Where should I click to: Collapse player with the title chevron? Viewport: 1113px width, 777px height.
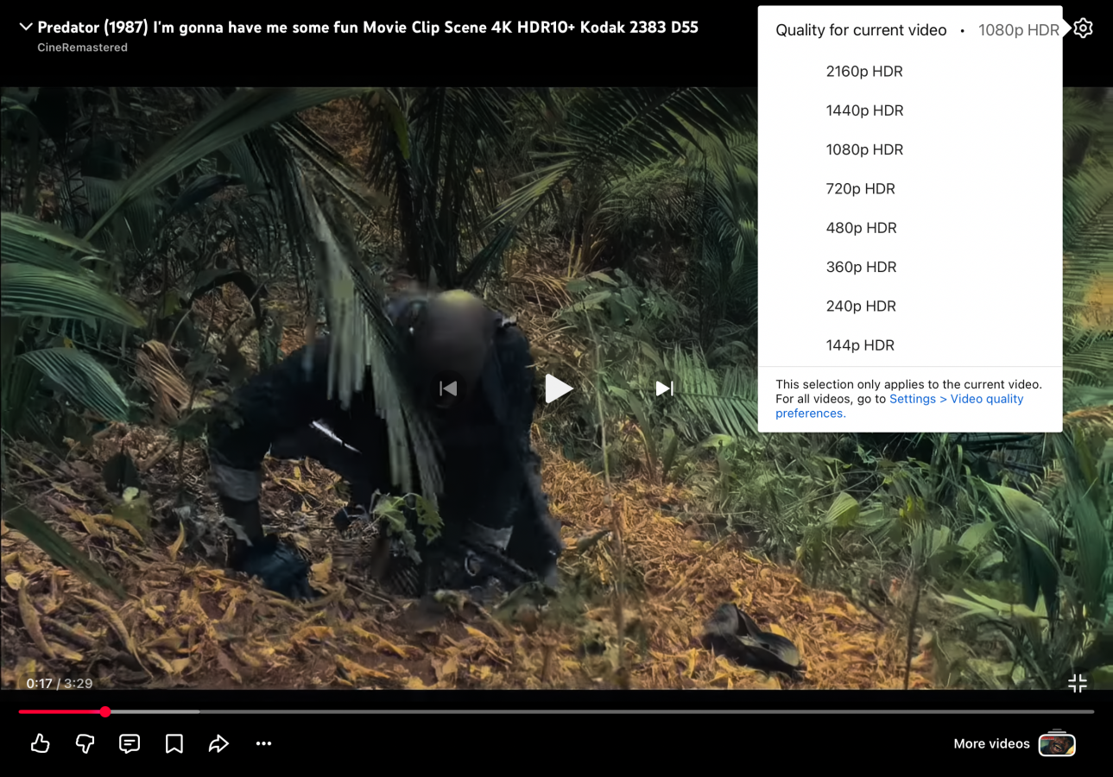point(26,28)
